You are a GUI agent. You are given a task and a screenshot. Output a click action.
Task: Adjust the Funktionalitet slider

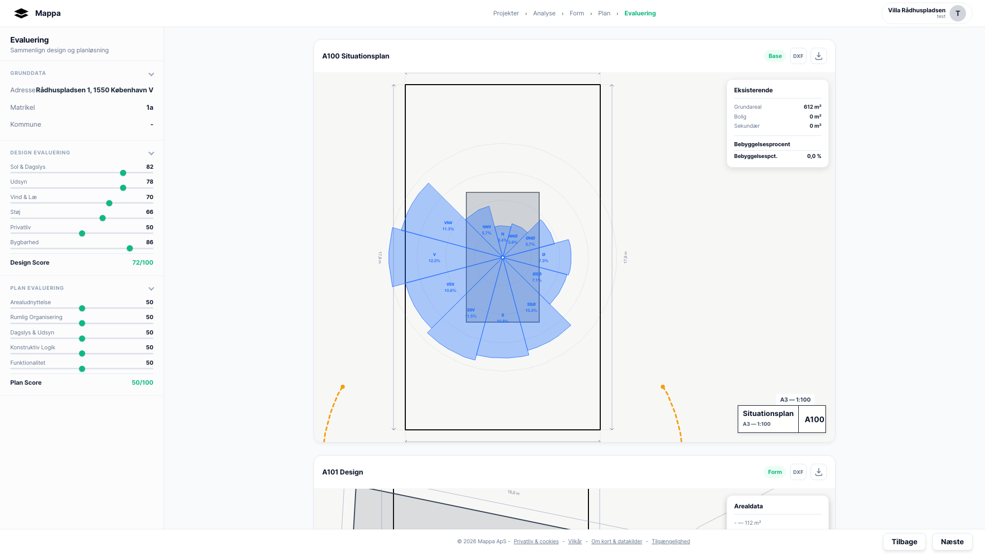click(82, 369)
